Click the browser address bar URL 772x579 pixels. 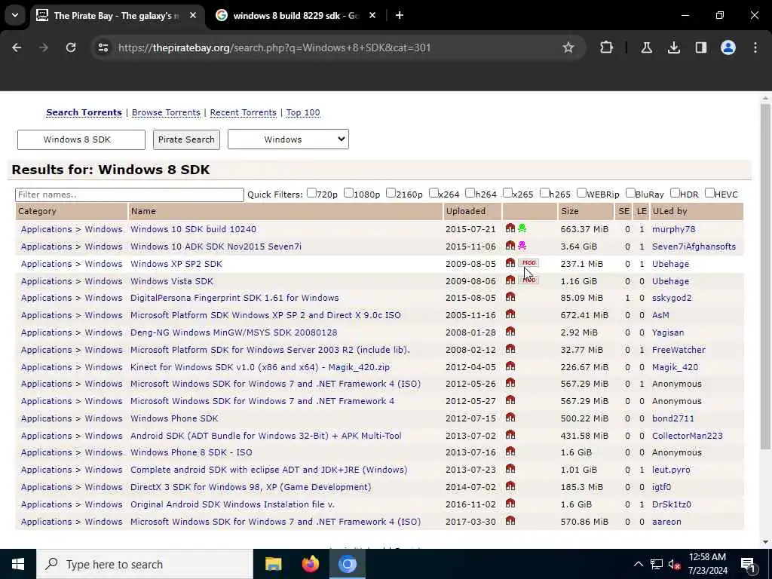pos(274,47)
